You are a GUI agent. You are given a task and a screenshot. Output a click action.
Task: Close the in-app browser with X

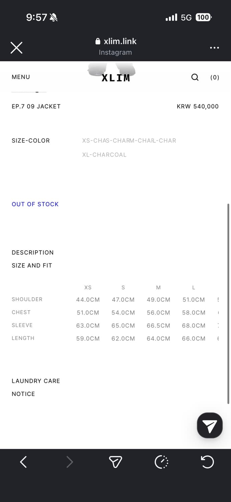16,48
